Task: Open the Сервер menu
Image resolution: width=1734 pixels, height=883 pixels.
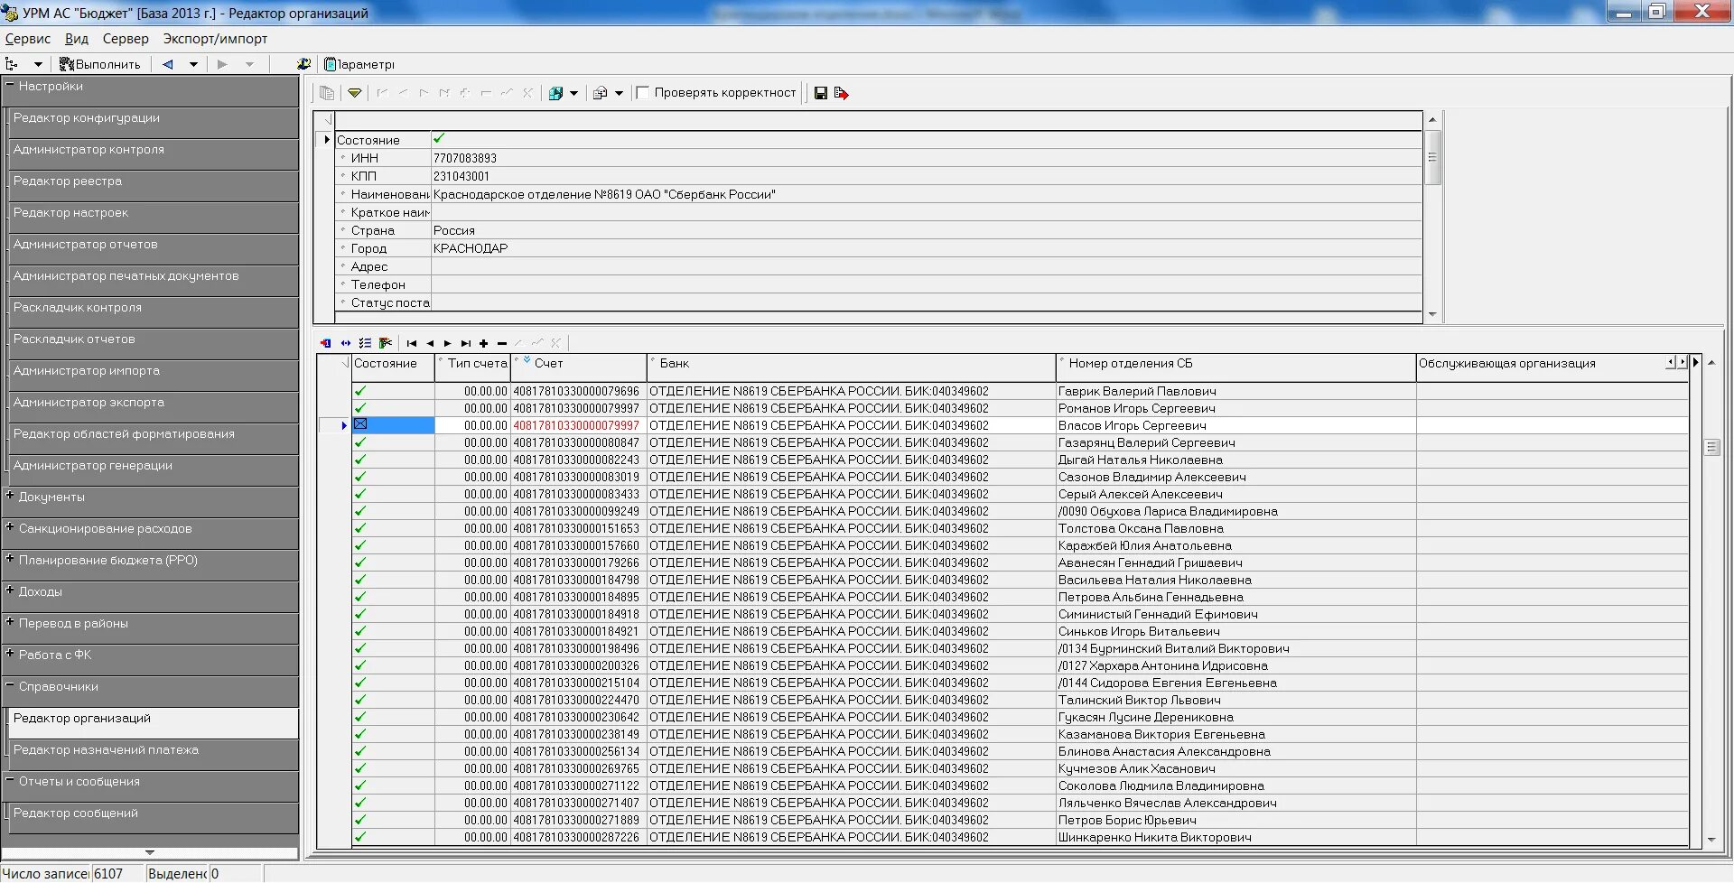Action: (x=126, y=39)
